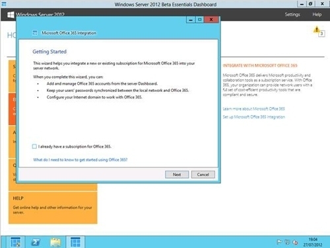330x248 pixels.
Task: Click the volume icon in system tray
Action: point(295,242)
